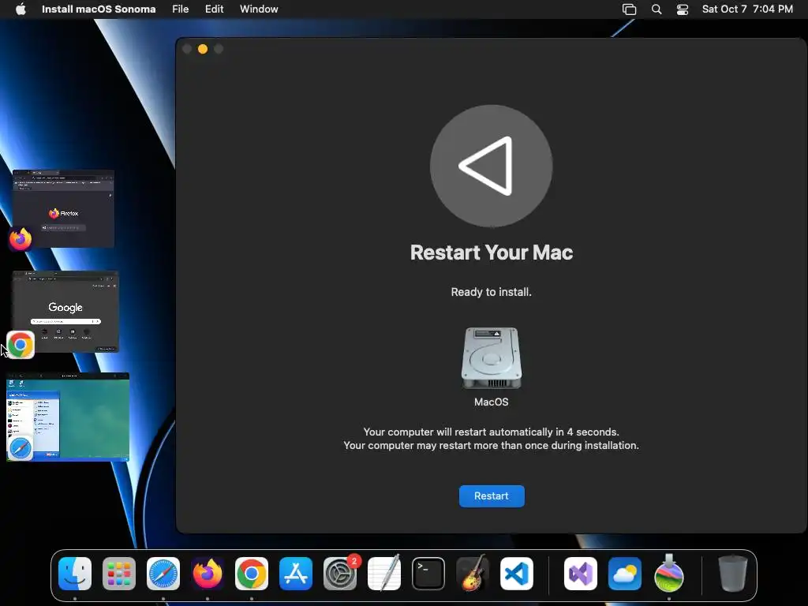This screenshot has height=606, width=808.
Task: Open Safari from the Dock
Action: point(163,574)
